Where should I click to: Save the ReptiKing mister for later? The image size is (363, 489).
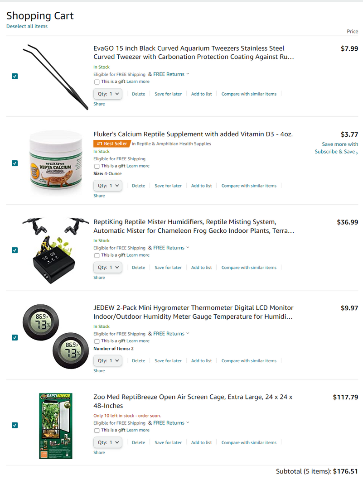pos(168,268)
